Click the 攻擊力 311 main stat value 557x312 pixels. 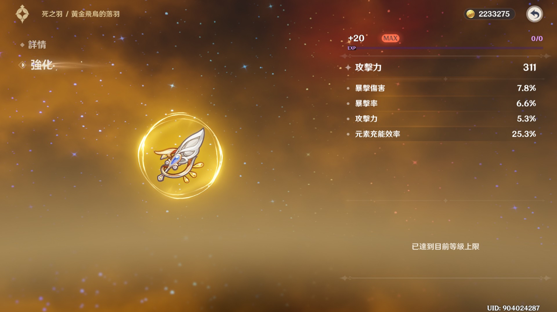[530, 67]
